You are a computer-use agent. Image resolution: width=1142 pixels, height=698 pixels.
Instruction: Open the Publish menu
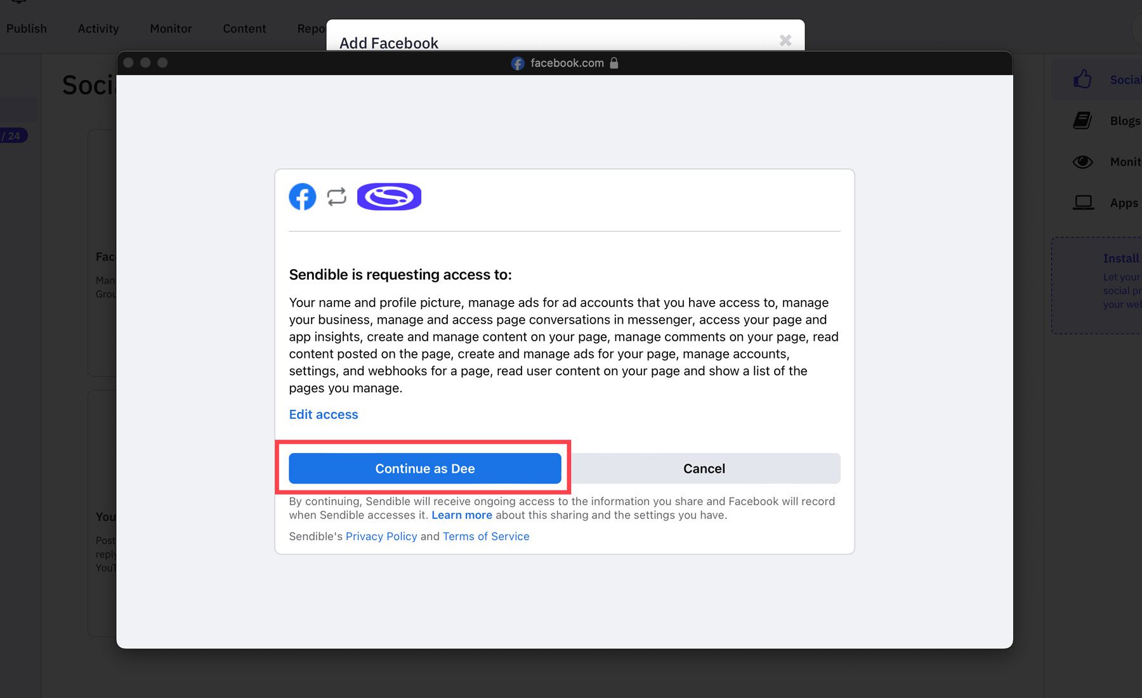pos(26,29)
